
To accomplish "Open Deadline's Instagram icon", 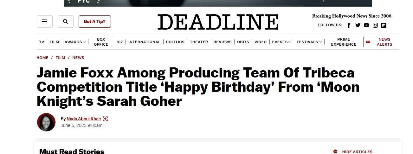I will pyautogui.click(x=375, y=25).
